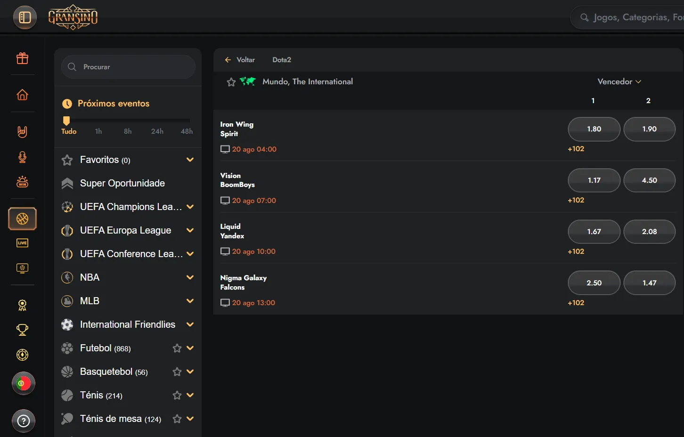Image resolution: width=684 pixels, height=437 pixels.
Task: Add Ténis to favorites star
Action: [x=177, y=395]
